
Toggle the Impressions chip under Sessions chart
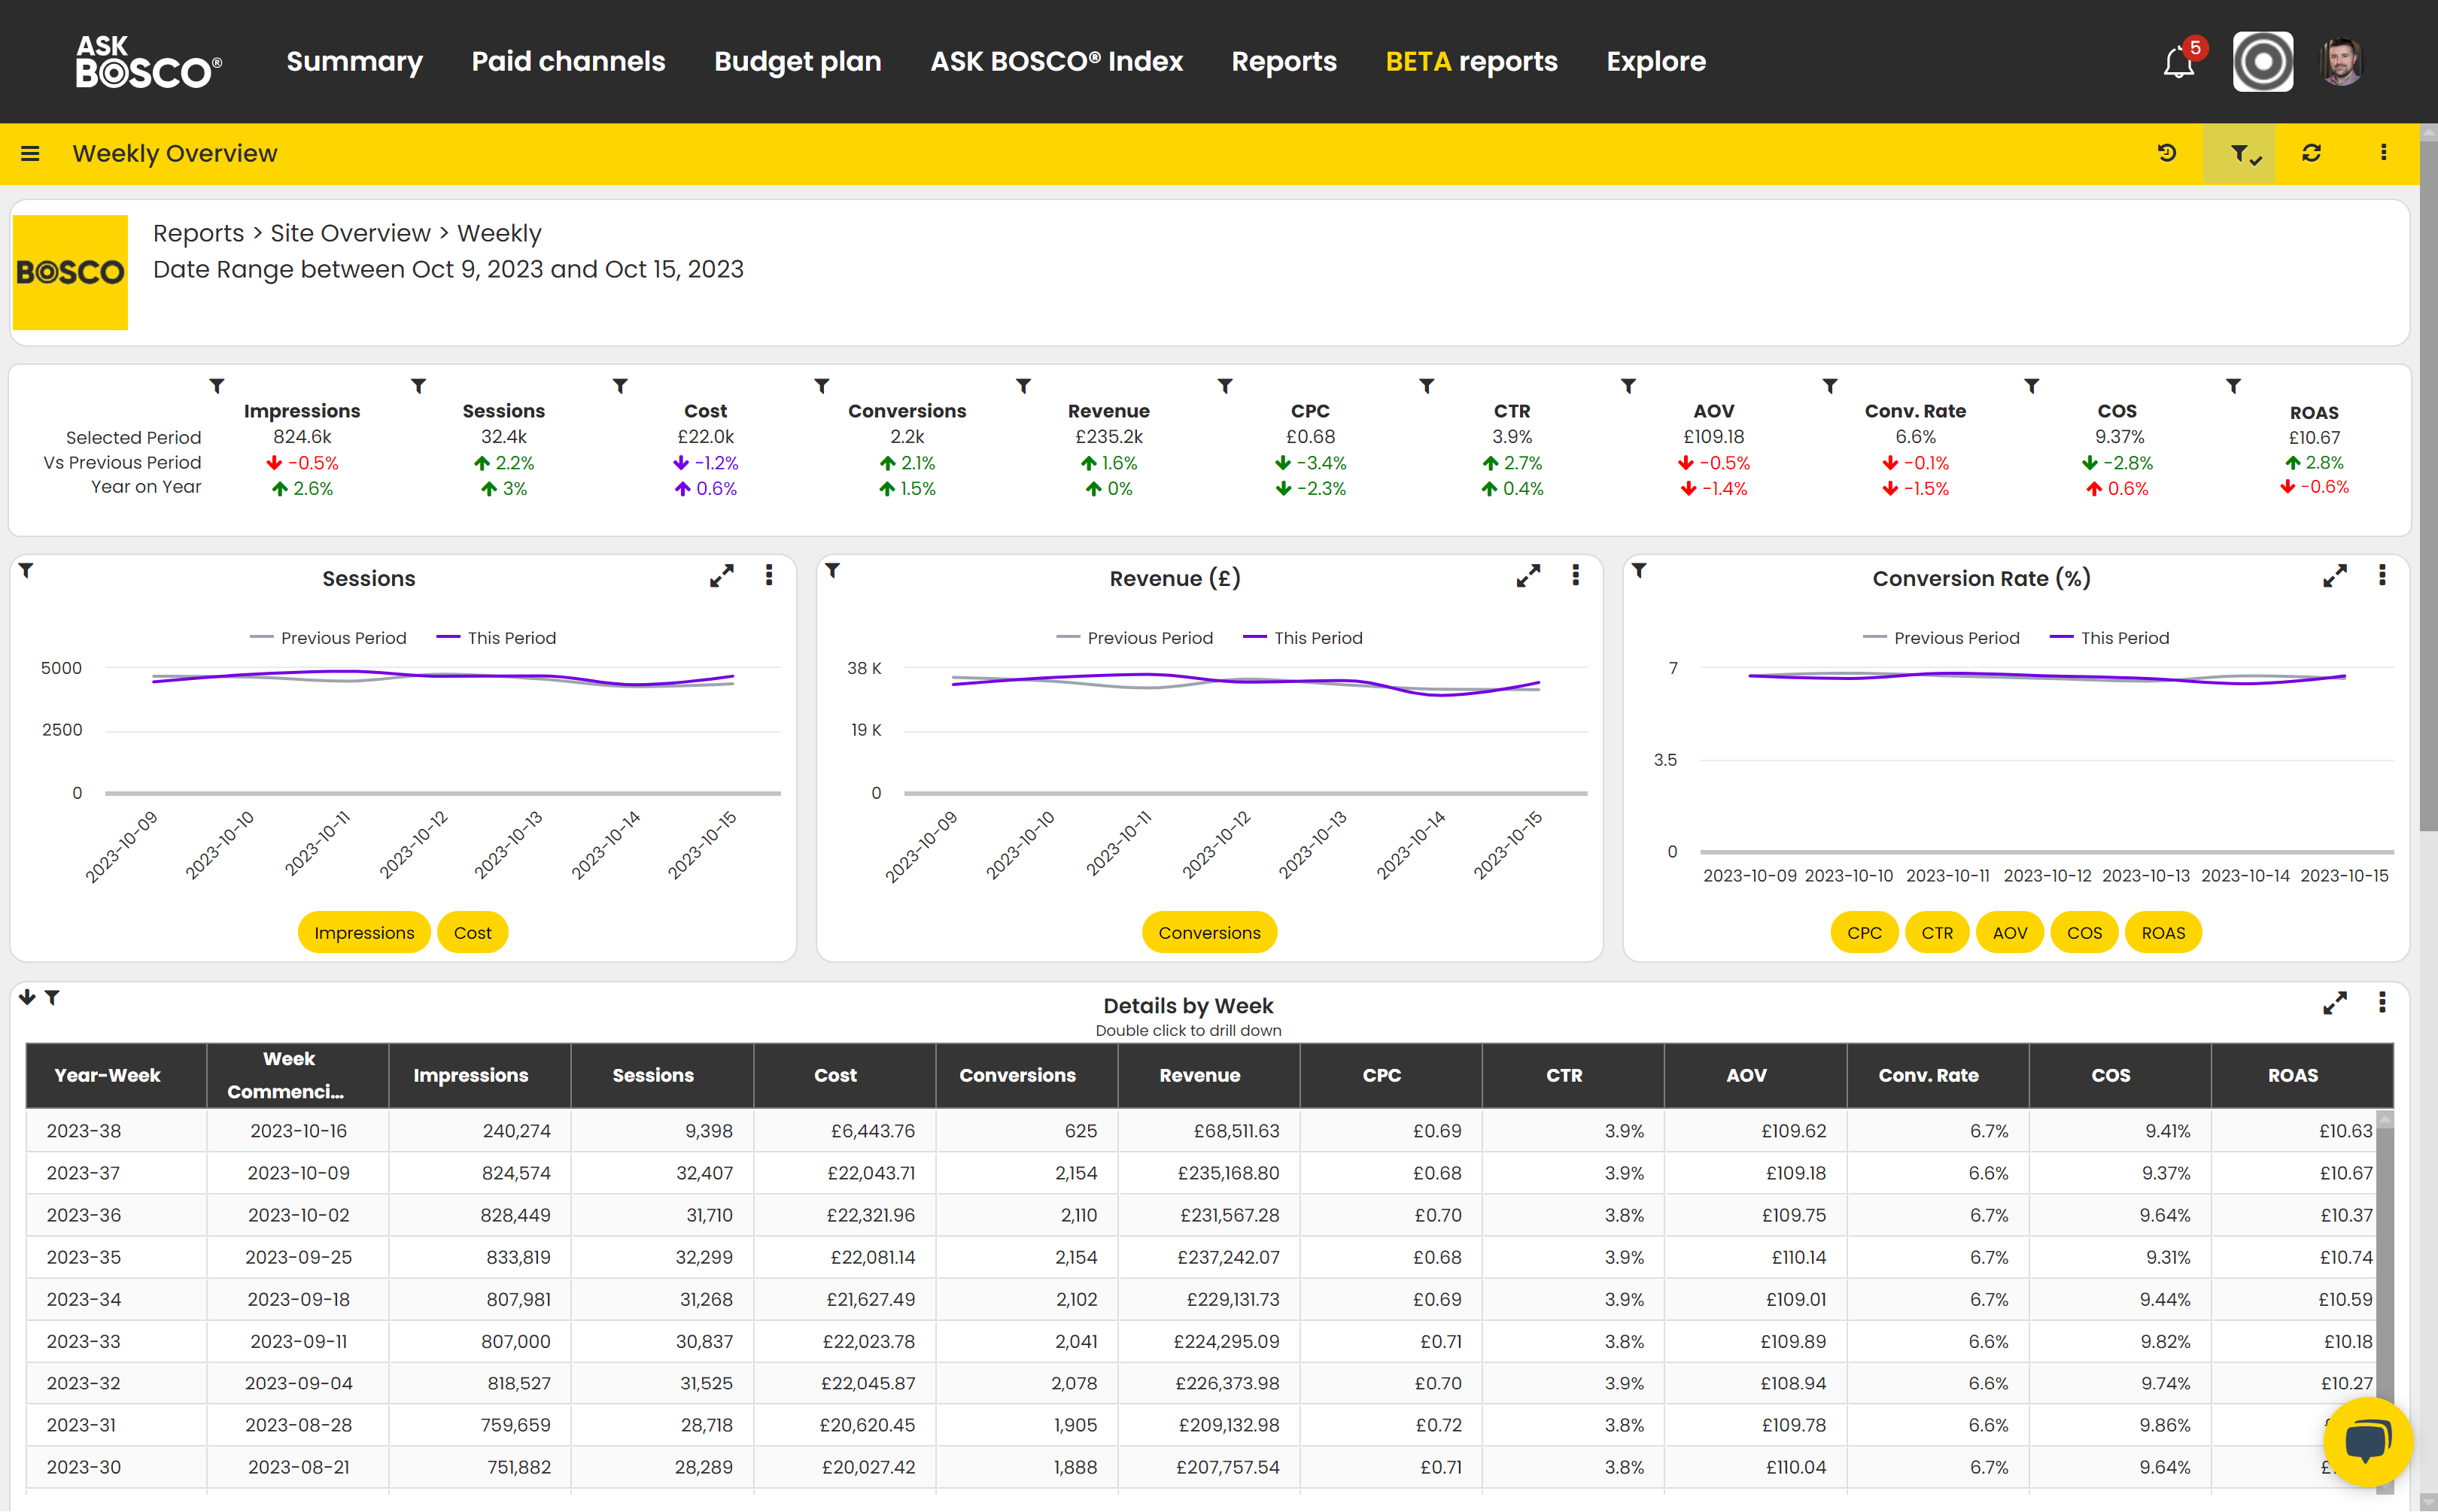pyautogui.click(x=364, y=932)
